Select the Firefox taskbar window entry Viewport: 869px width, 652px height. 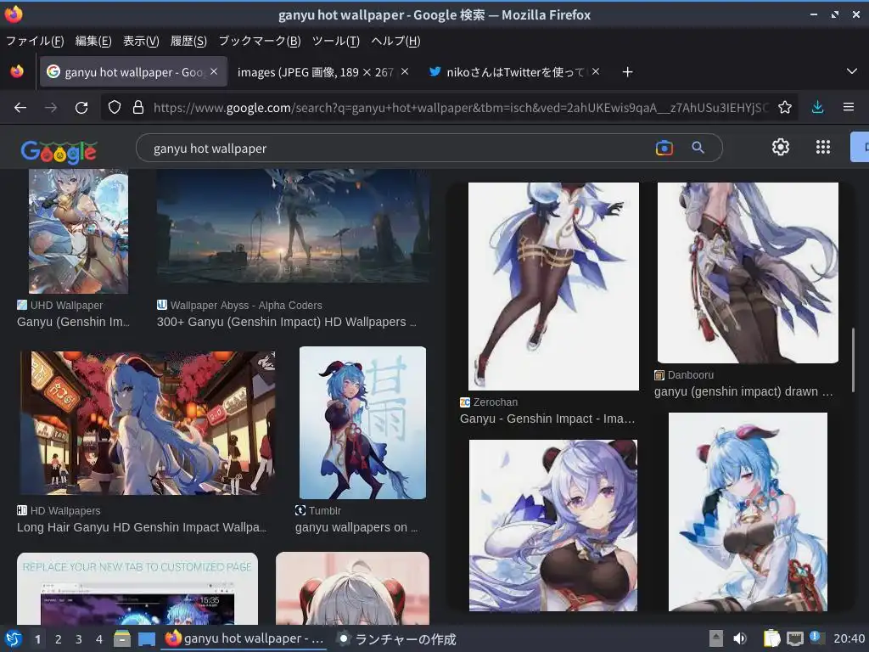[x=244, y=638]
